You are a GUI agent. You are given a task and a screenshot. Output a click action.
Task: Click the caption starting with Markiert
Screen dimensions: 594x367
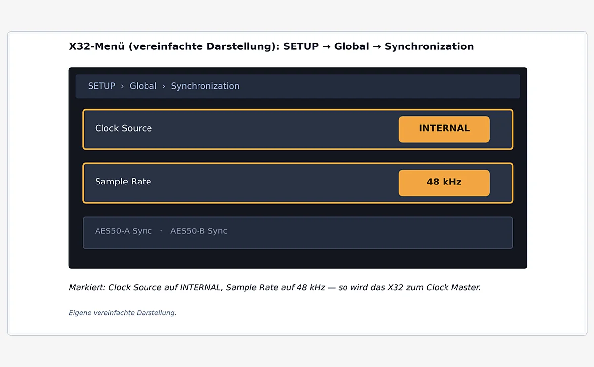tap(275, 287)
